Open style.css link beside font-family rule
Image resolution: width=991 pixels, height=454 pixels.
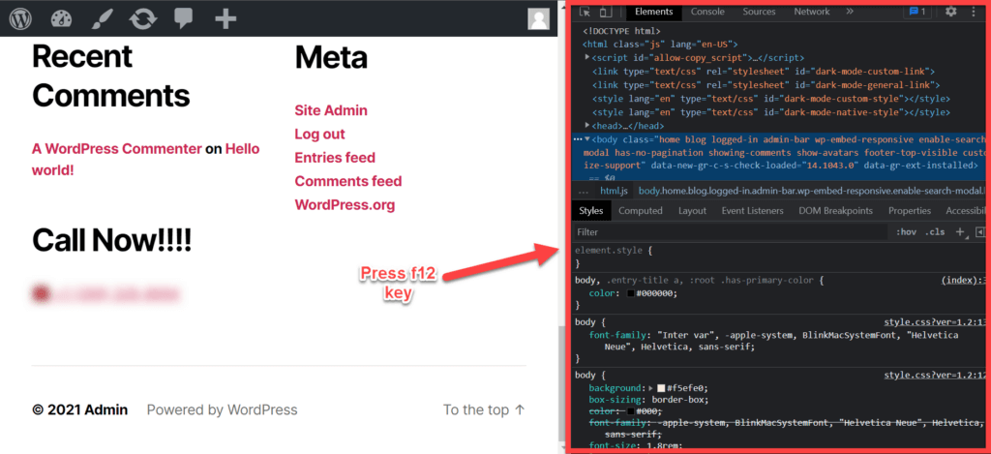pos(936,321)
